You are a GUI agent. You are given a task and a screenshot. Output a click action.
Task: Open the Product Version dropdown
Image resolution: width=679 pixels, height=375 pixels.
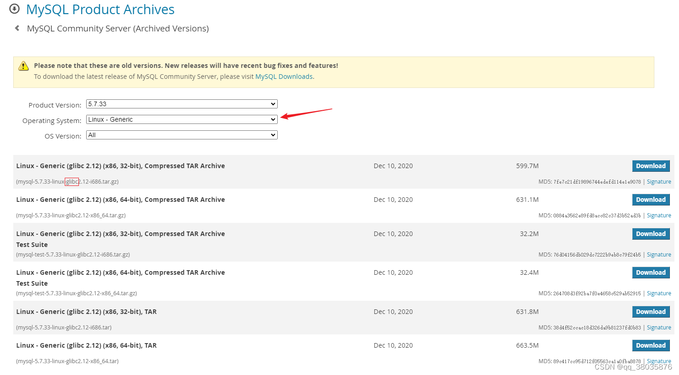point(181,104)
